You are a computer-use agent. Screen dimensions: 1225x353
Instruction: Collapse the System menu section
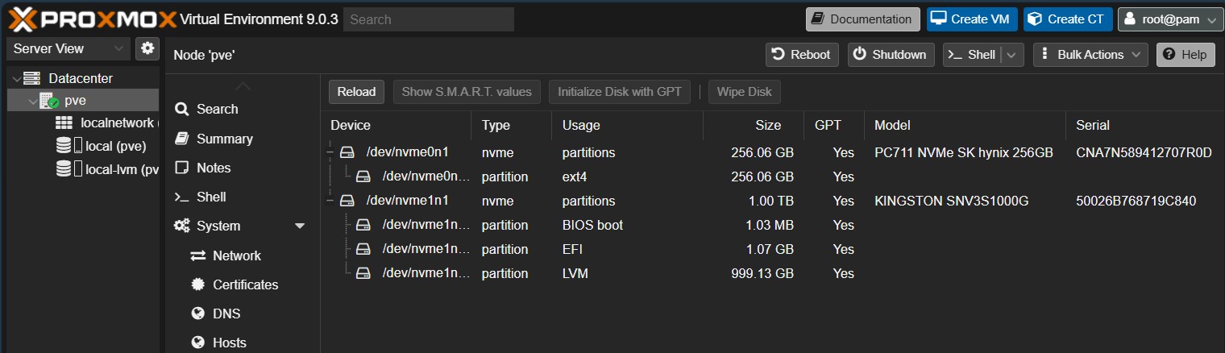pos(300,226)
